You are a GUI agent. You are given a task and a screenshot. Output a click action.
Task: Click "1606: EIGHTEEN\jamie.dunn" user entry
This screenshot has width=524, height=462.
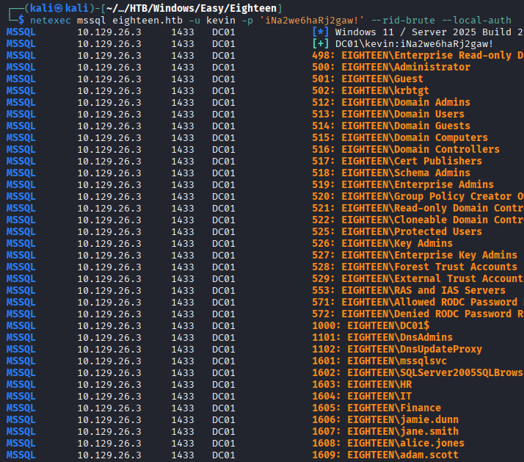click(x=385, y=419)
